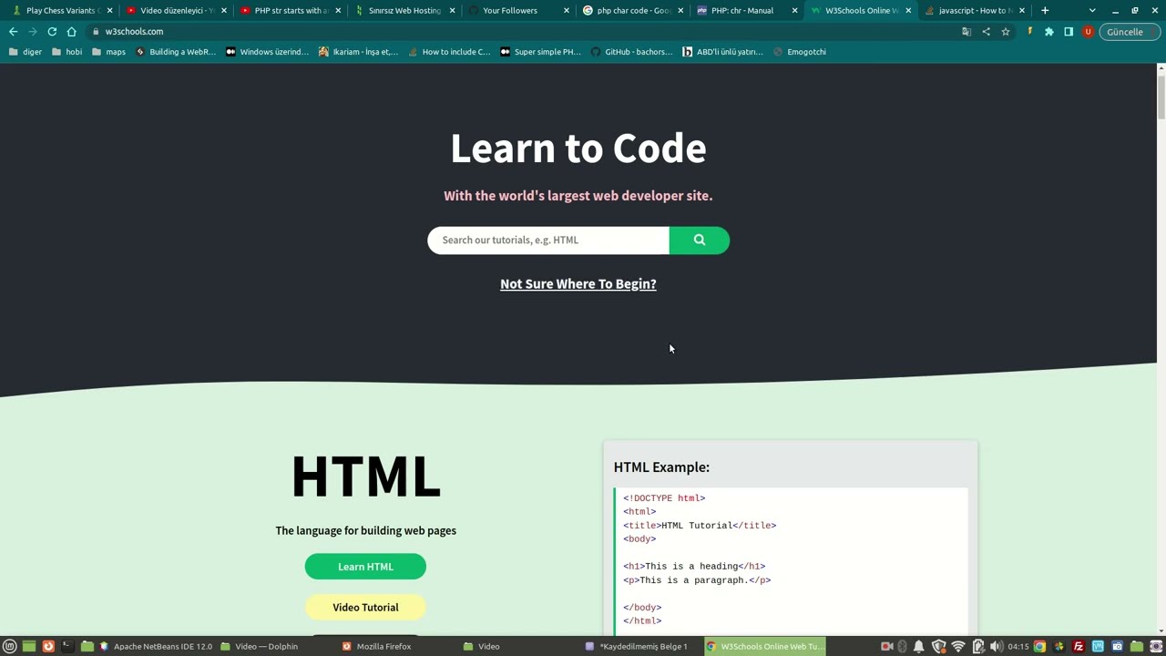This screenshot has height=656, width=1166.
Task: Open the Not Sure Where To Begin link
Action: coord(578,283)
